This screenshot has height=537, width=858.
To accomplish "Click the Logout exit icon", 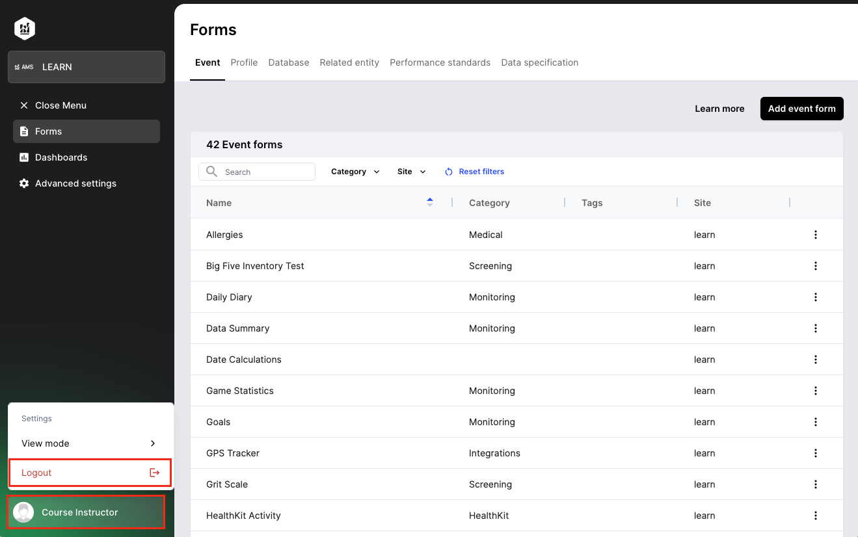I will [x=154, y=473].
